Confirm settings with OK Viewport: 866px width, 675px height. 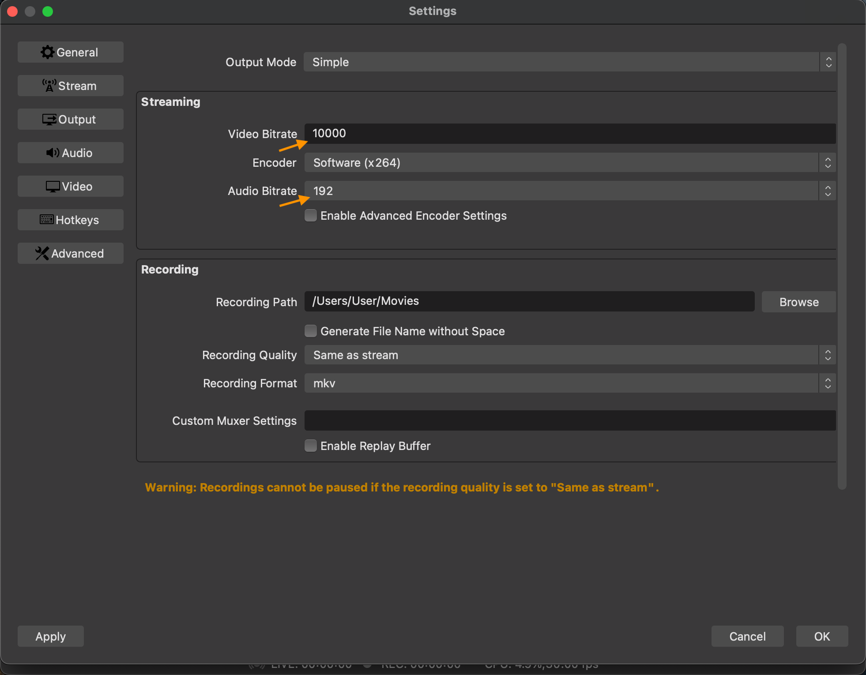(x=821, y=636)
